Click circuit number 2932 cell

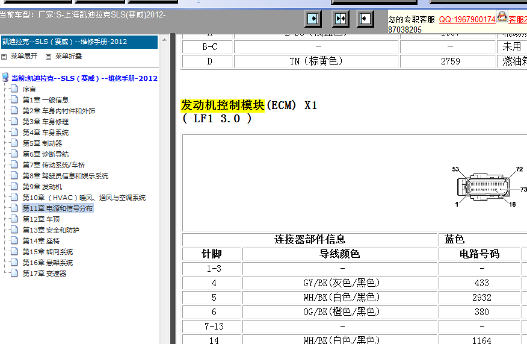click(x=479, y=298)
